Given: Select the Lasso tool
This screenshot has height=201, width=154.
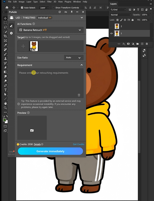Looking at the screenshot, I should click(5, 27).
